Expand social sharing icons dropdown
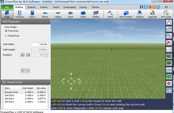The width and height of the screenshot is (174, 113). [x=162, y=7]
